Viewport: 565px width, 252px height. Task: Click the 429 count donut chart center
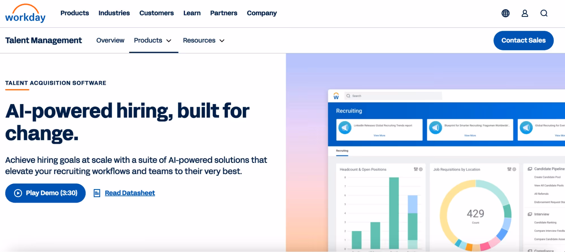(476, 215)
